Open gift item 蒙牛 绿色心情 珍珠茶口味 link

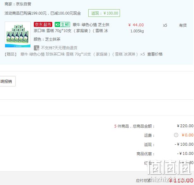pos(79,54)
